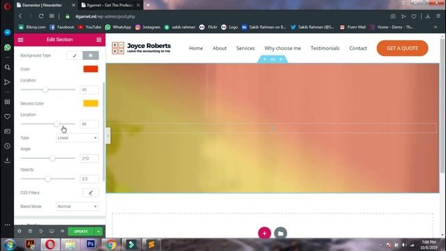Screen dimensions: 446x251
Task: Click edit section handle dots
Action: click(272, 59)
